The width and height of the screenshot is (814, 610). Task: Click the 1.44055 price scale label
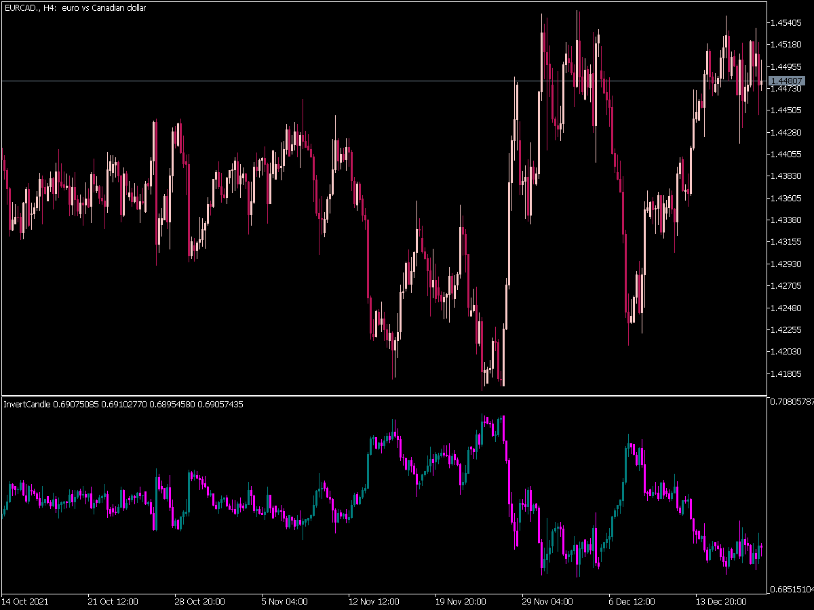click(786, 154)
